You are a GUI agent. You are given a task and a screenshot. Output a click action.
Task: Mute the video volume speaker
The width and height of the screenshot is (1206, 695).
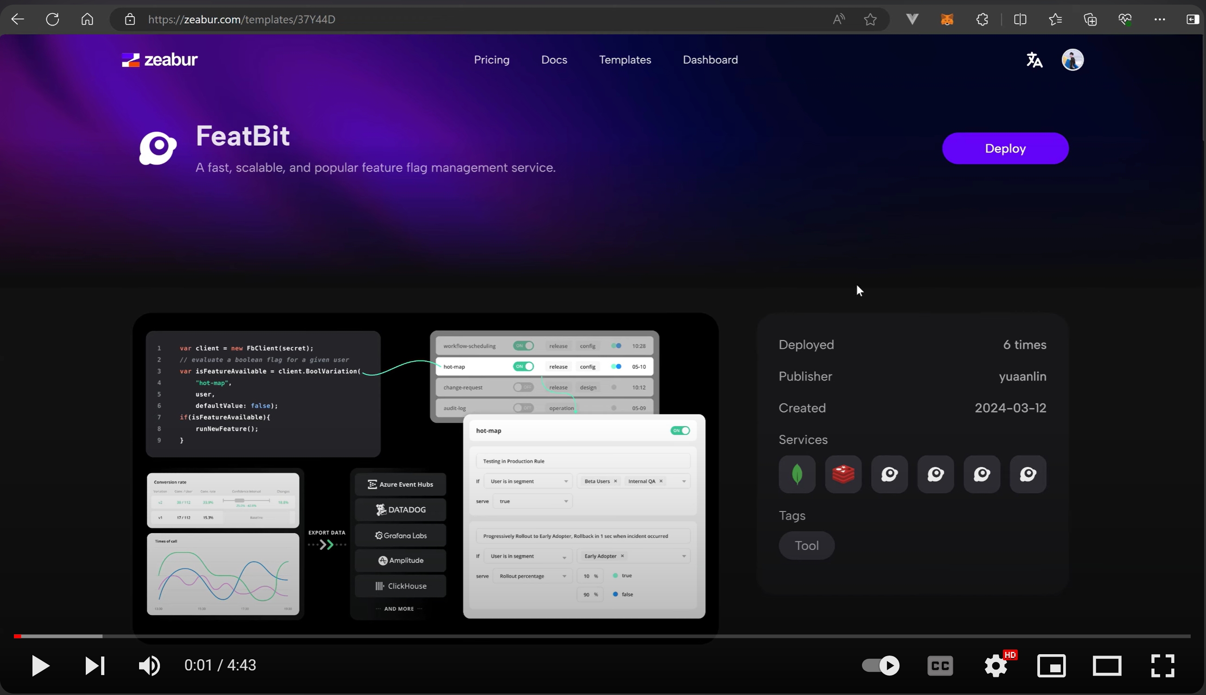pos(149,665)
